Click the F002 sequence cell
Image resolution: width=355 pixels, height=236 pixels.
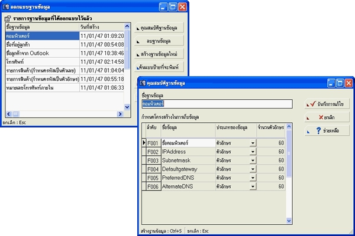pyautogui.click(x=153, y=152)
